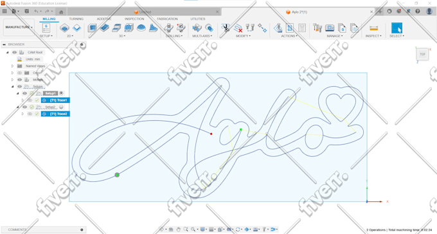Viewport: 437px width, 234px height.
Task: Switch to the Inspection tab
Action: tap(134, 19)
